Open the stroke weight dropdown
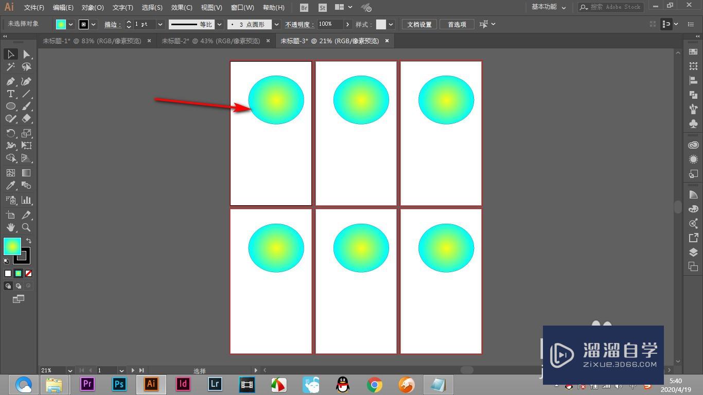703x395 pixels. [160, 24]
